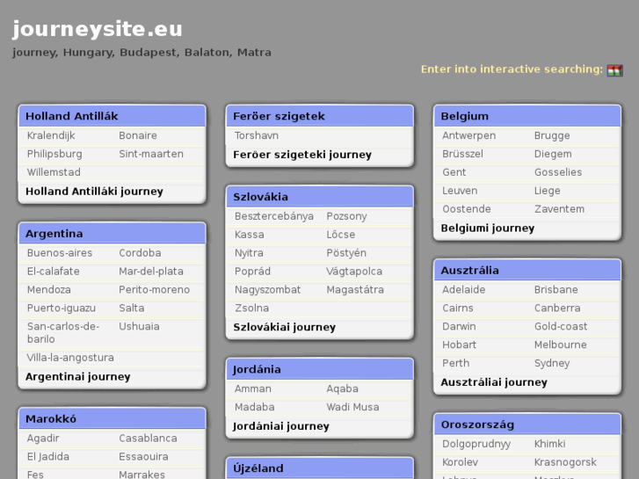Viewport: 639px width, 479px height.
Task: Open the Szlovákia heading
Action: tap(261, 197)
